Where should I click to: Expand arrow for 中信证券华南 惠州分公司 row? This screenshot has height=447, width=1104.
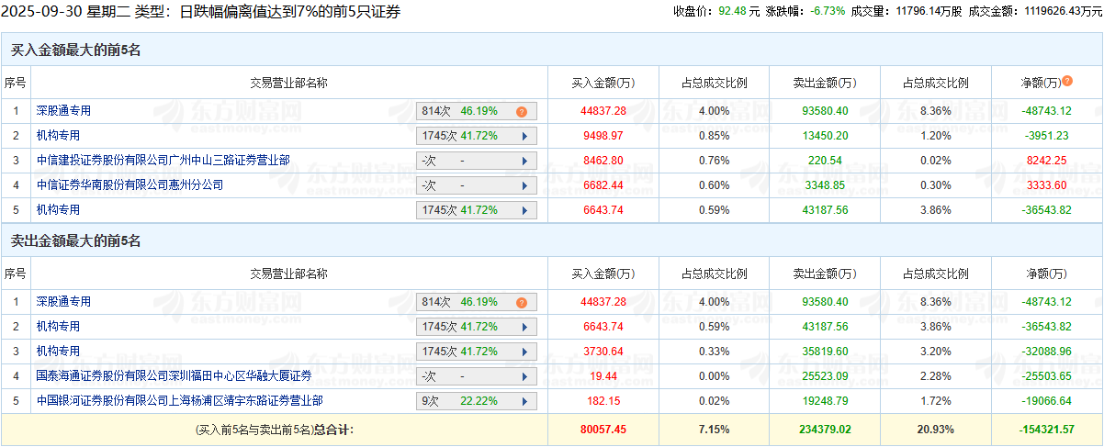tap(524, 185)
